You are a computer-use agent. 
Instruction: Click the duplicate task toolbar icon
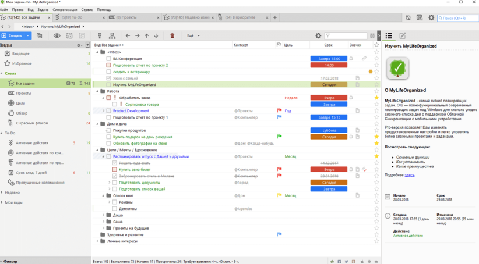[40, 35]
